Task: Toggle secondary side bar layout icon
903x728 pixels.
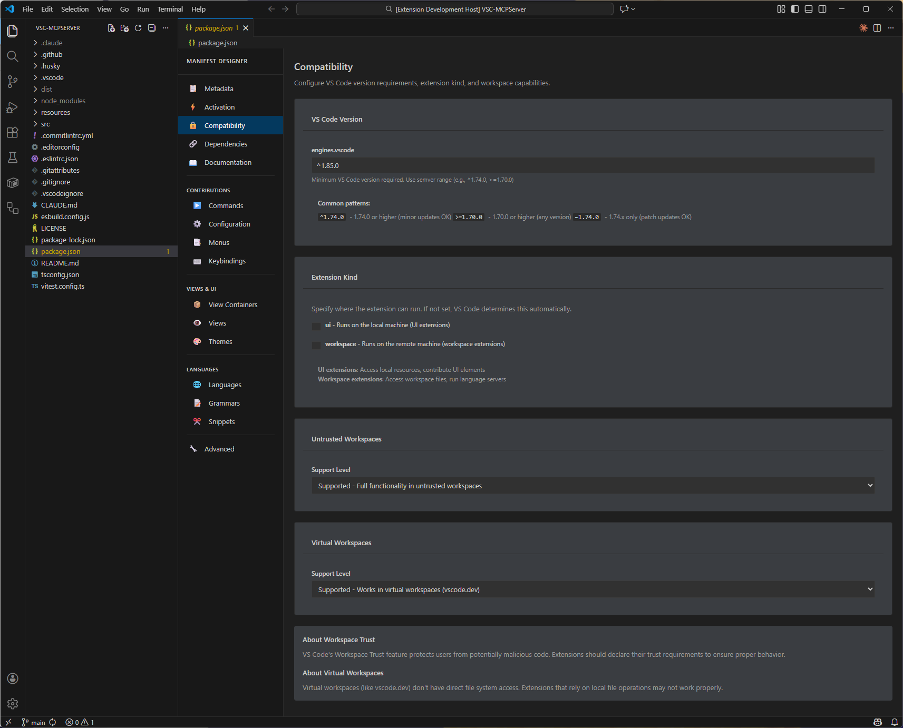Action: click(x=822, y=9)
